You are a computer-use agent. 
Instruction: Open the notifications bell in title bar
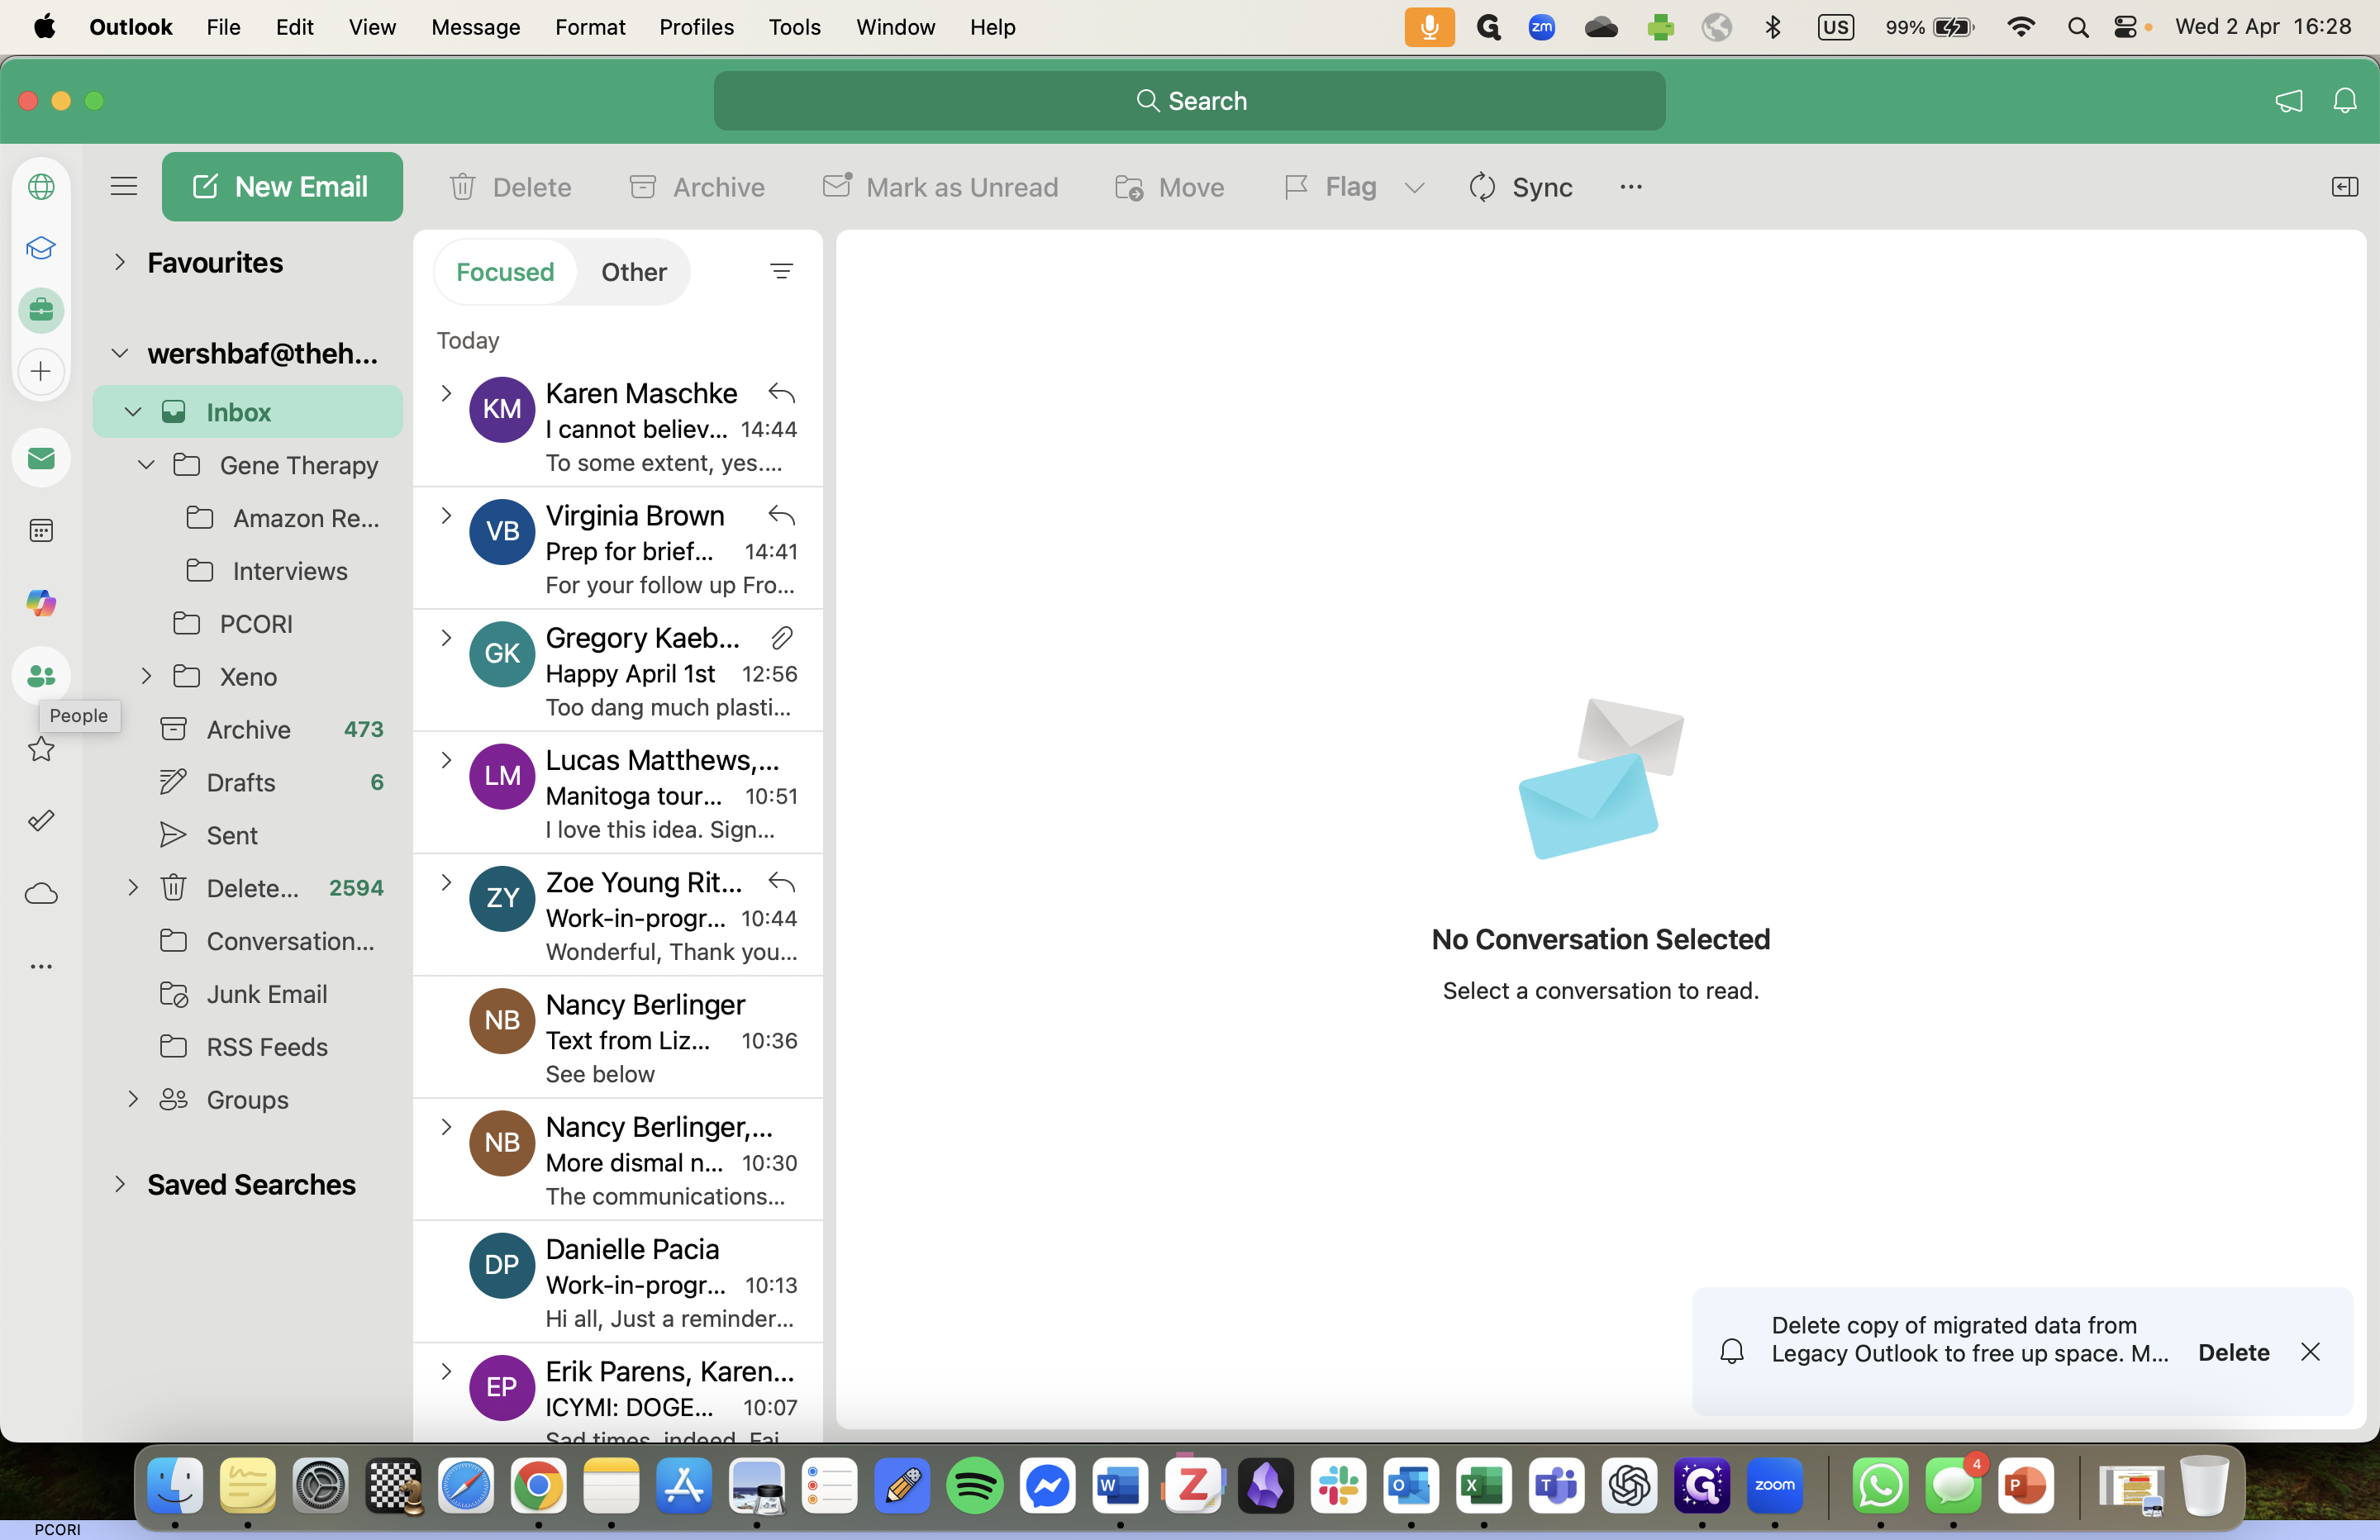pyautogui.click(x=2345, y=101)
